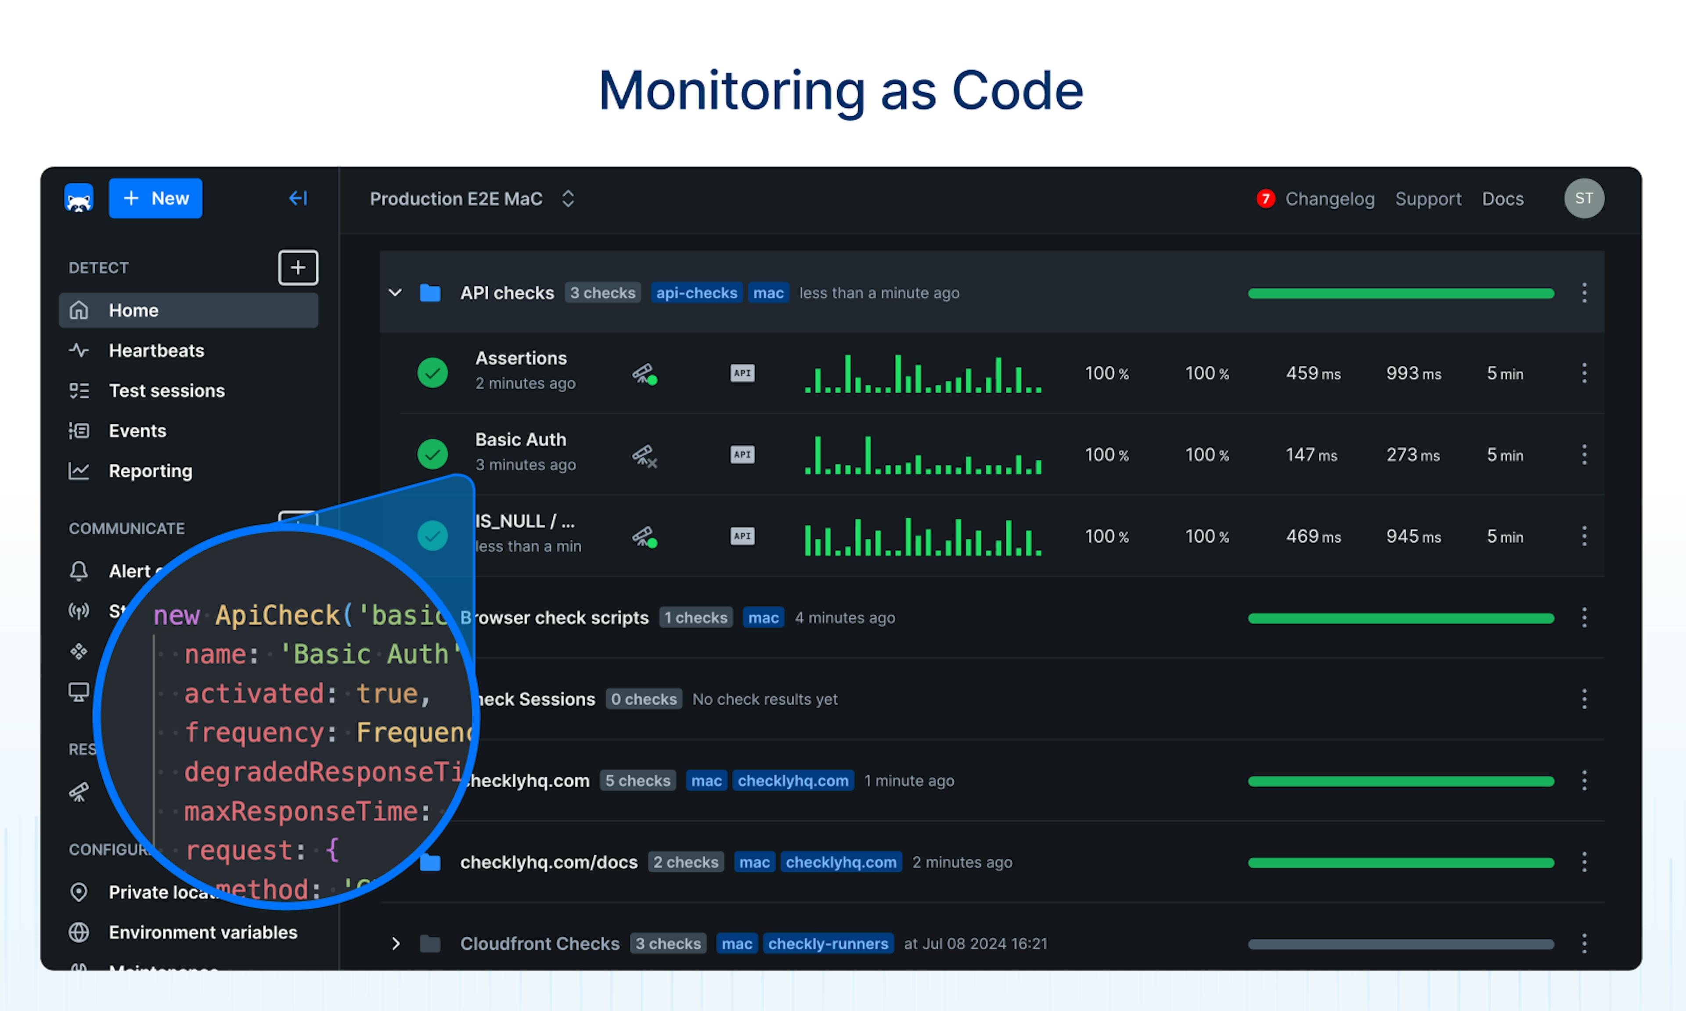The image size is (1686, 1011).
Task: Click the Environment variables globe icon
Action: coord(79,932)
